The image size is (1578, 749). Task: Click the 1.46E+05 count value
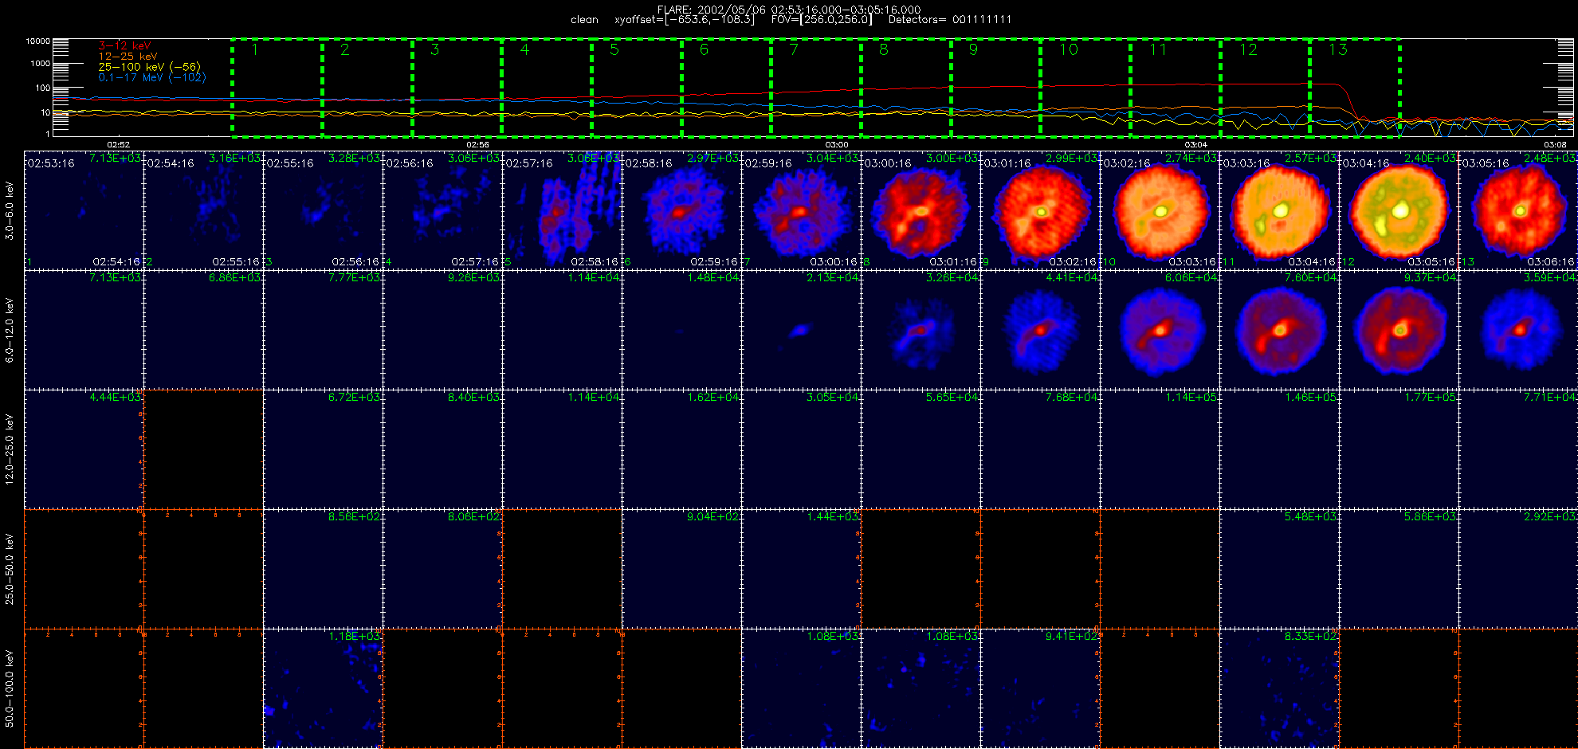coord(1311,397)
